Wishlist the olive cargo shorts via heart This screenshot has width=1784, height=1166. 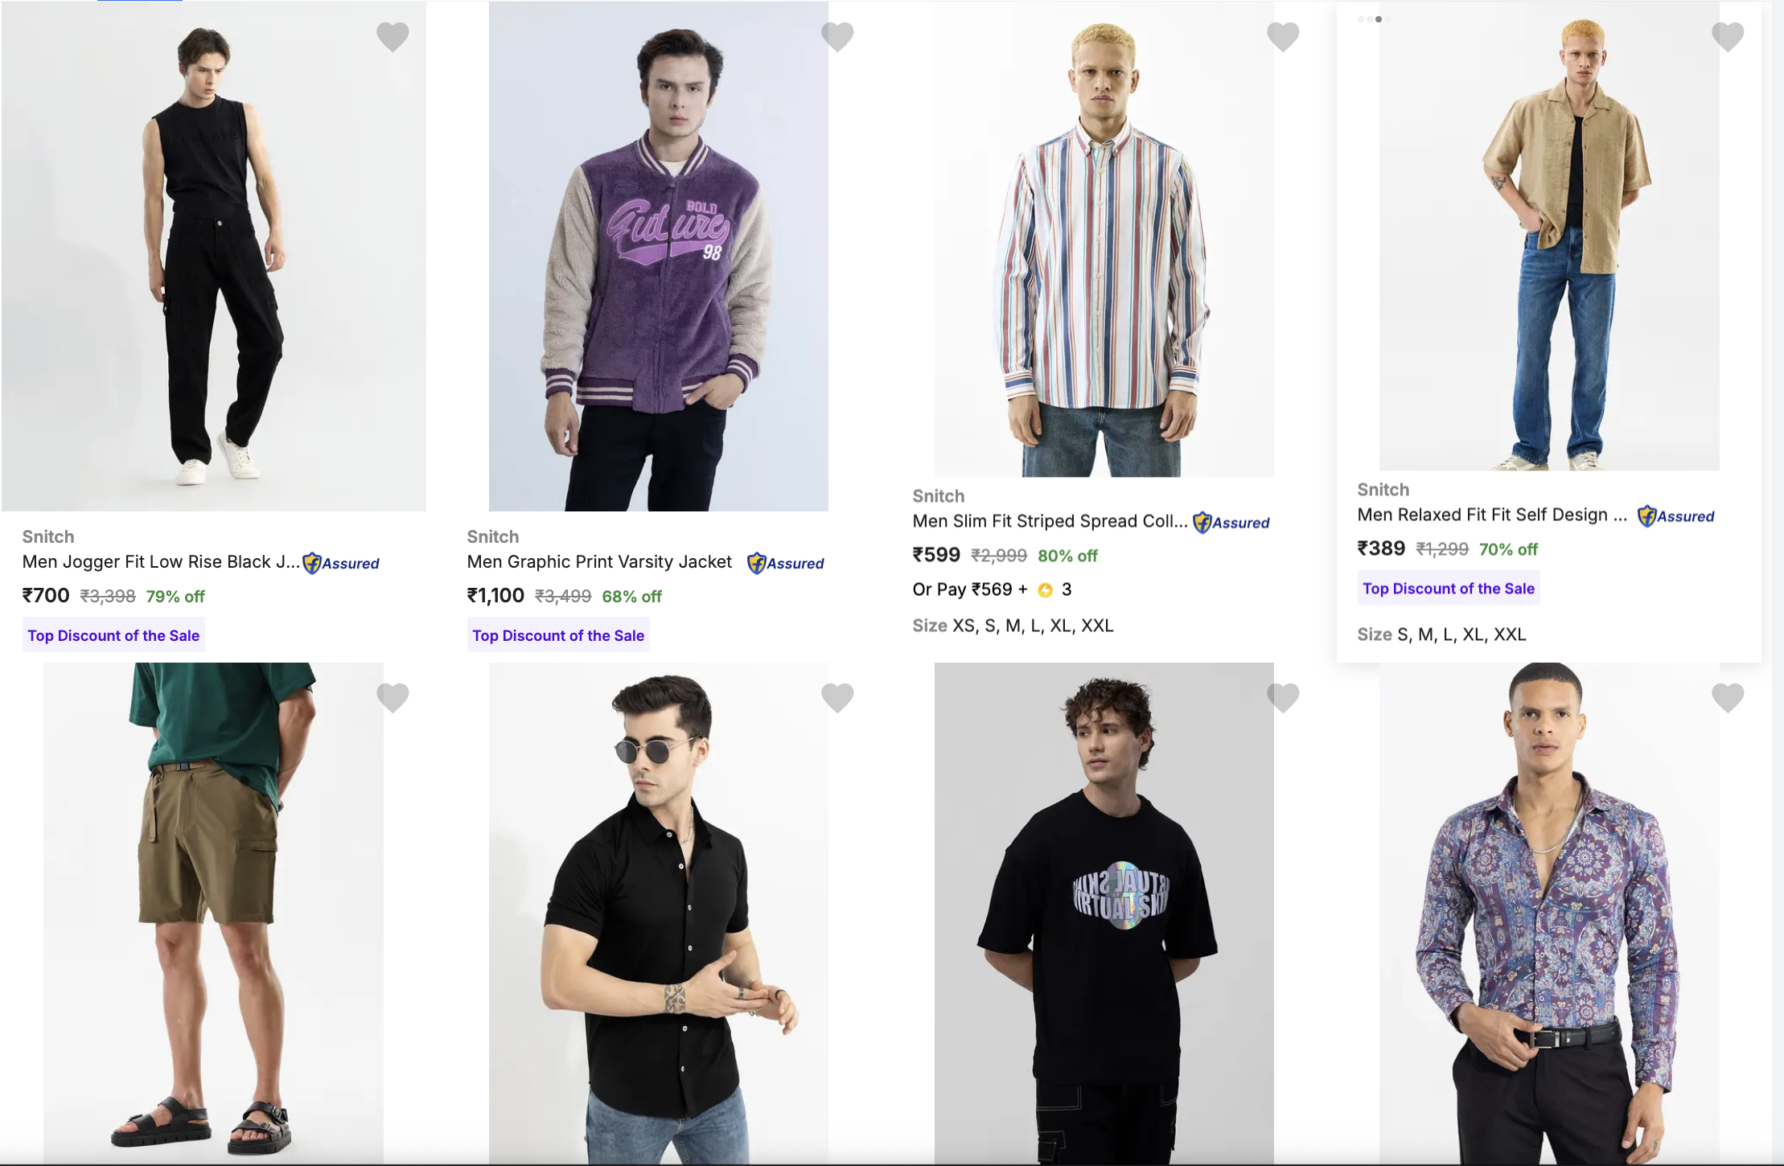click(x=393, y=697)
